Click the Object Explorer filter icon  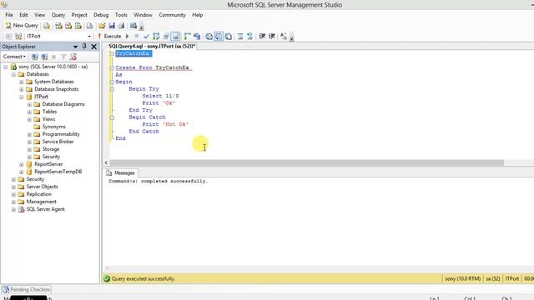(x=63, y=57)
